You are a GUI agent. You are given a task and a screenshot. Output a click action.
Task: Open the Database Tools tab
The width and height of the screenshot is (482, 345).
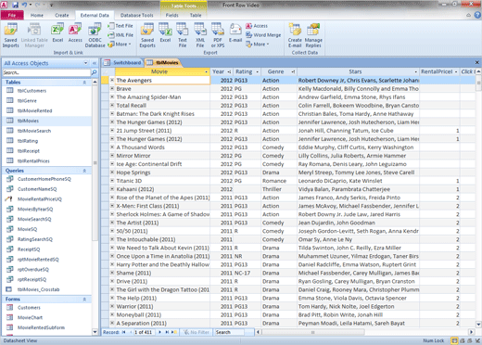136,15
